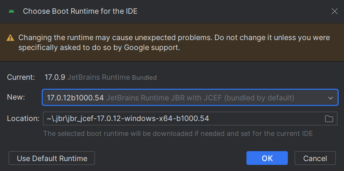Confirm with the OK button

[x=267, y=158]
